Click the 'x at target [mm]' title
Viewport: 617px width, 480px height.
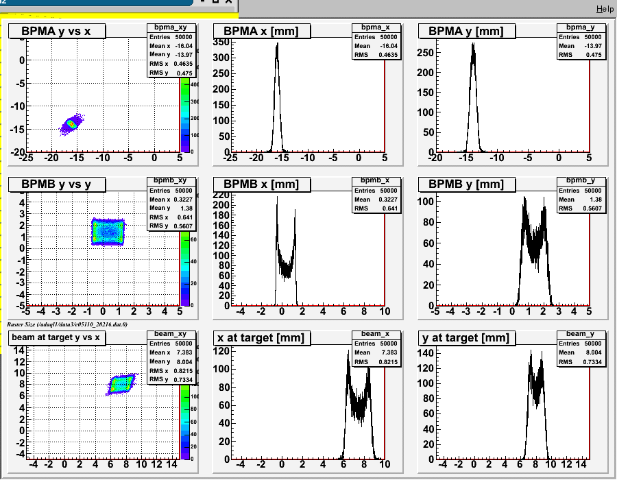pos(262,337)
